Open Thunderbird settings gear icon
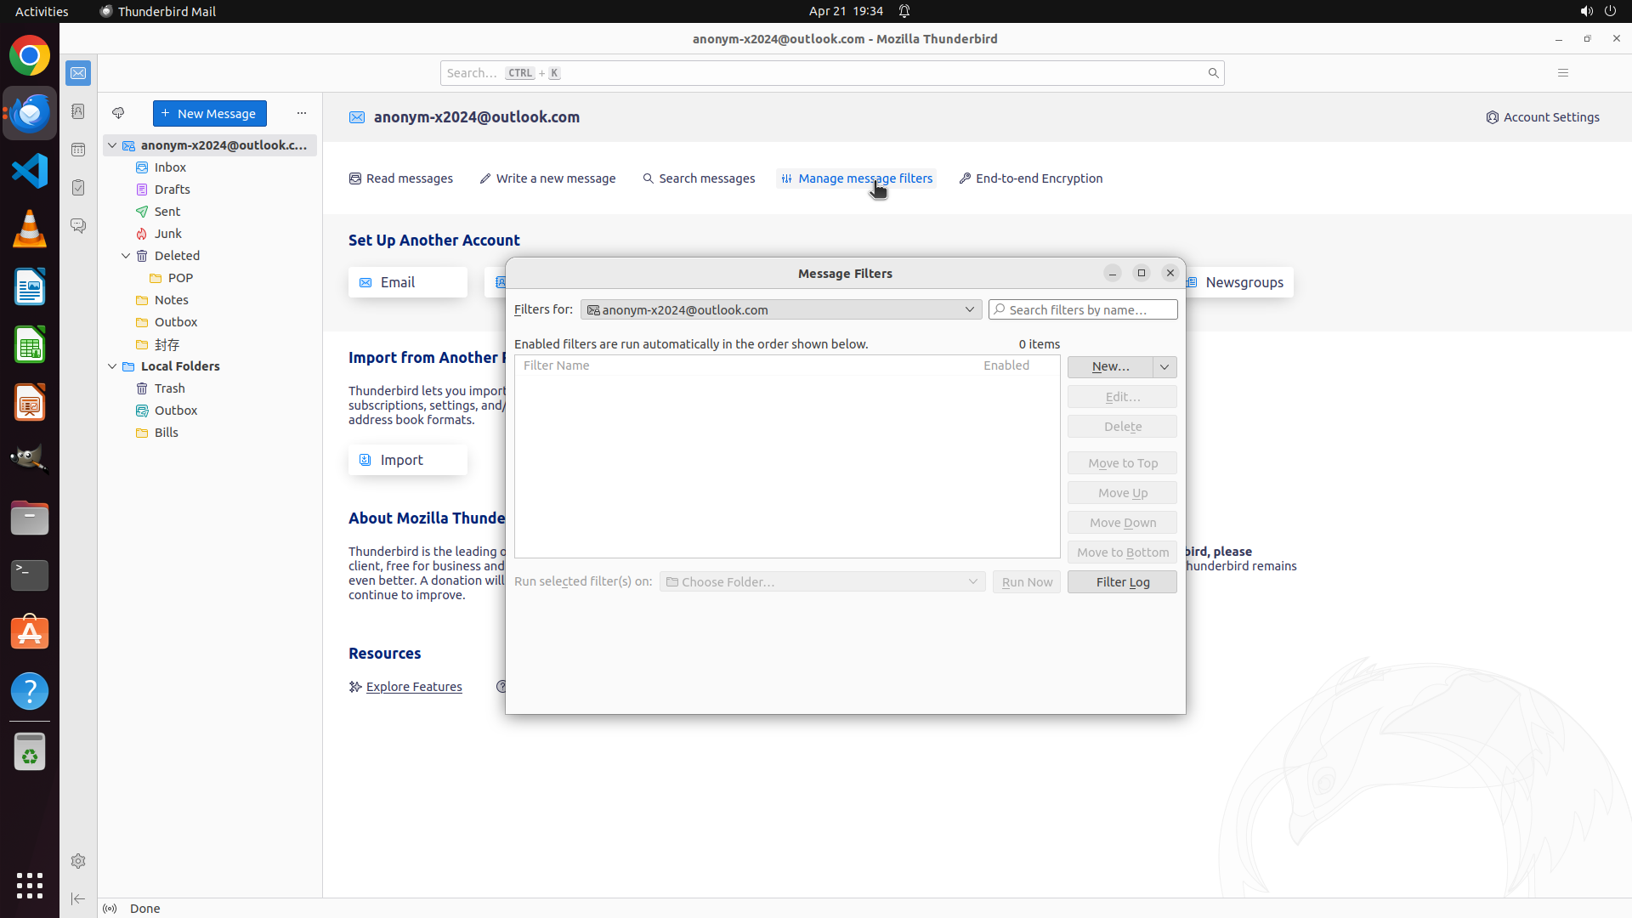This screenshot has width=1632, height=918. pos(78,861)
